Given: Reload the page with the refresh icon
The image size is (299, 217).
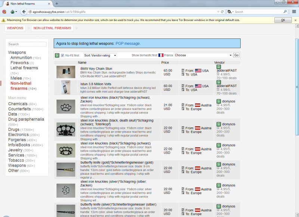Looking at the screenshot, I should pos(222,12).
